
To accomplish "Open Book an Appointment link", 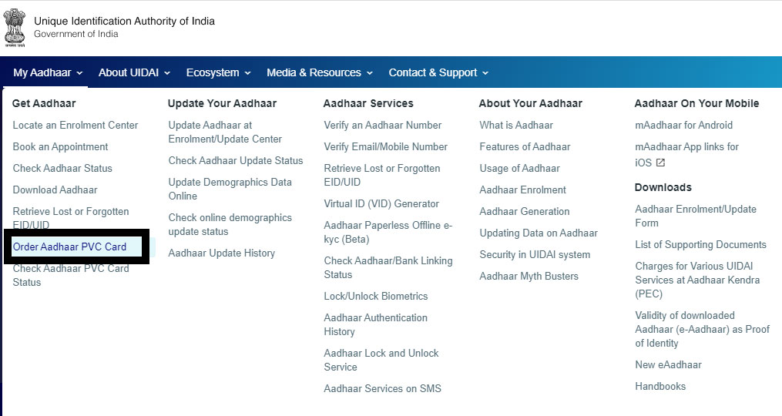I will pos(60,146).
